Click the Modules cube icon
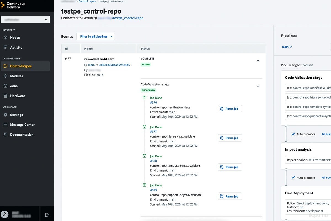The height and width of the screenshot is (221, 331). point(6,76)
